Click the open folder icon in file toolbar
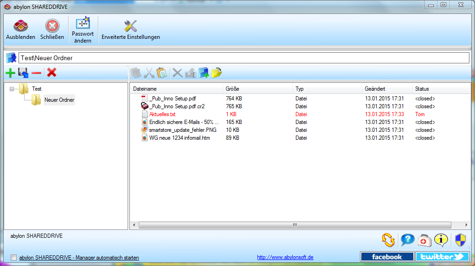This screenshot has height=266, width=475. coord(217,73)
